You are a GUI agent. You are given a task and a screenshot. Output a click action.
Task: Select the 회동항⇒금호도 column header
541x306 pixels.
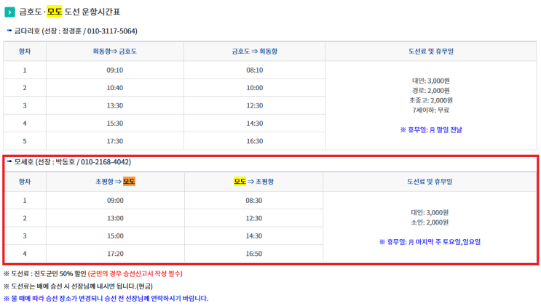tap(114, 52)
